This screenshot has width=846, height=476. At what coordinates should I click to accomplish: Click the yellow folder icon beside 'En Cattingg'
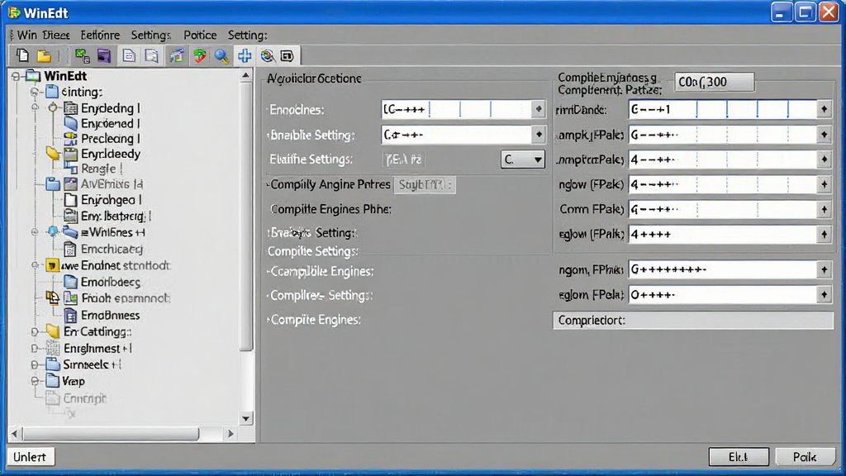point(52,331)
